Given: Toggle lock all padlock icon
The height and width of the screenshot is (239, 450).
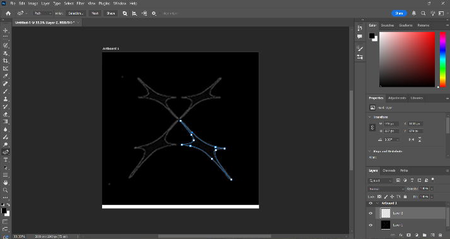Looking at the screenshot, I should (405, 197).
